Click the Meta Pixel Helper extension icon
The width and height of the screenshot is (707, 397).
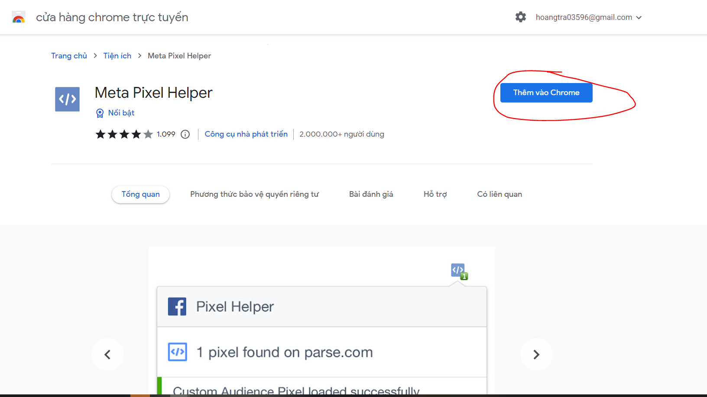(67, 99)
